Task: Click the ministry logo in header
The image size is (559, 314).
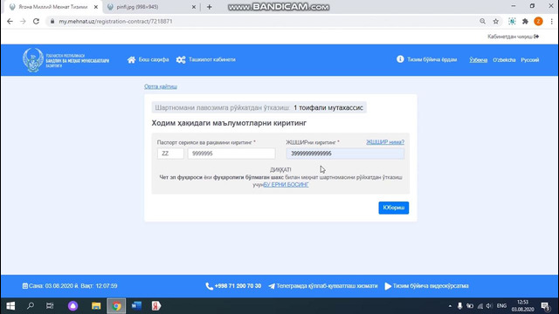Action: pos(66,60)
